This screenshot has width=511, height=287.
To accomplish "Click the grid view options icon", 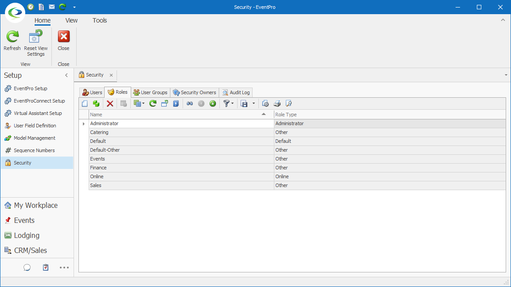I will point(137,103).
